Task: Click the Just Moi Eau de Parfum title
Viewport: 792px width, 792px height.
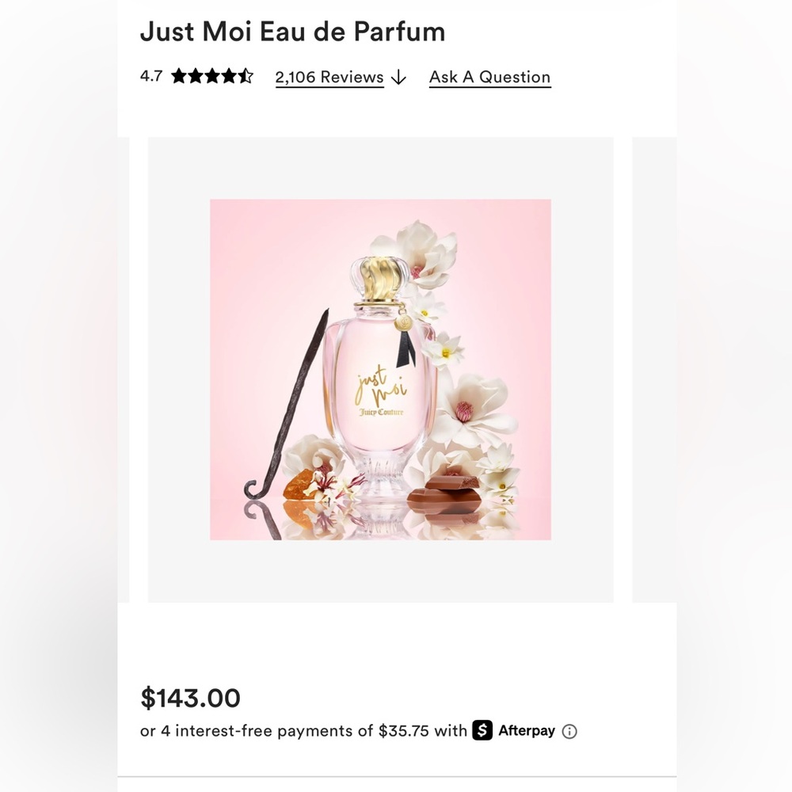Action: [292, 32]
